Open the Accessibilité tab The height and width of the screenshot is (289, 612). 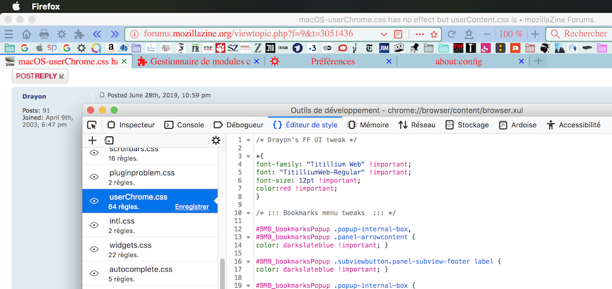click(574, 125)
